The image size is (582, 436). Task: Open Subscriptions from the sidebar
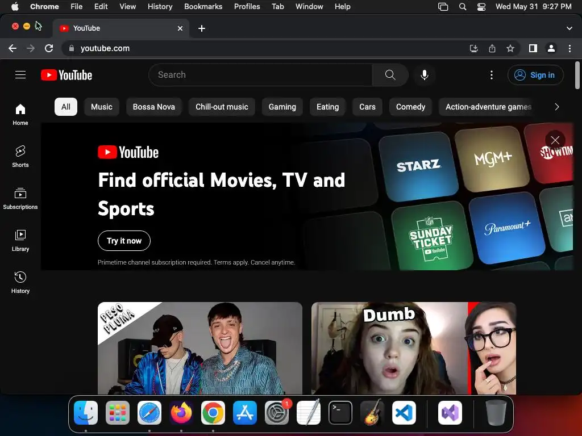tap(20, 198)
